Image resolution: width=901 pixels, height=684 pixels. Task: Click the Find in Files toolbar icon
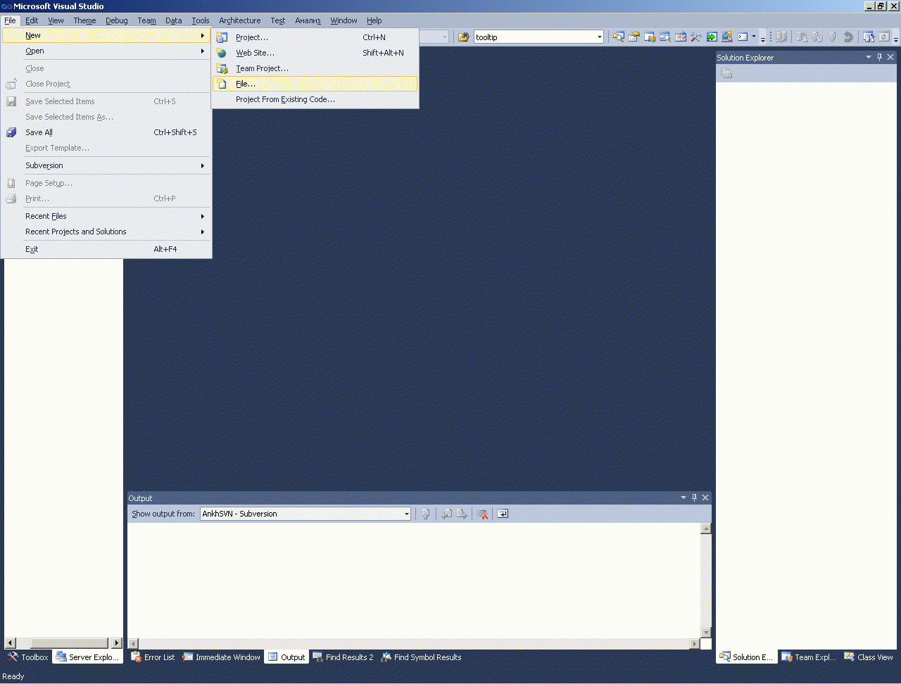(463, 37)
